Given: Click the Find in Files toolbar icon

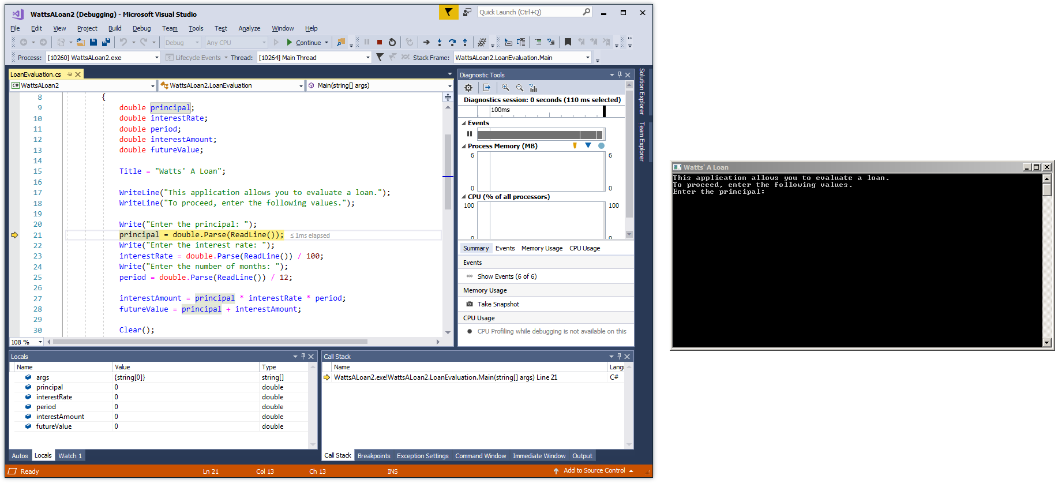Looking at the screenshot, I should tap(341, 42).
